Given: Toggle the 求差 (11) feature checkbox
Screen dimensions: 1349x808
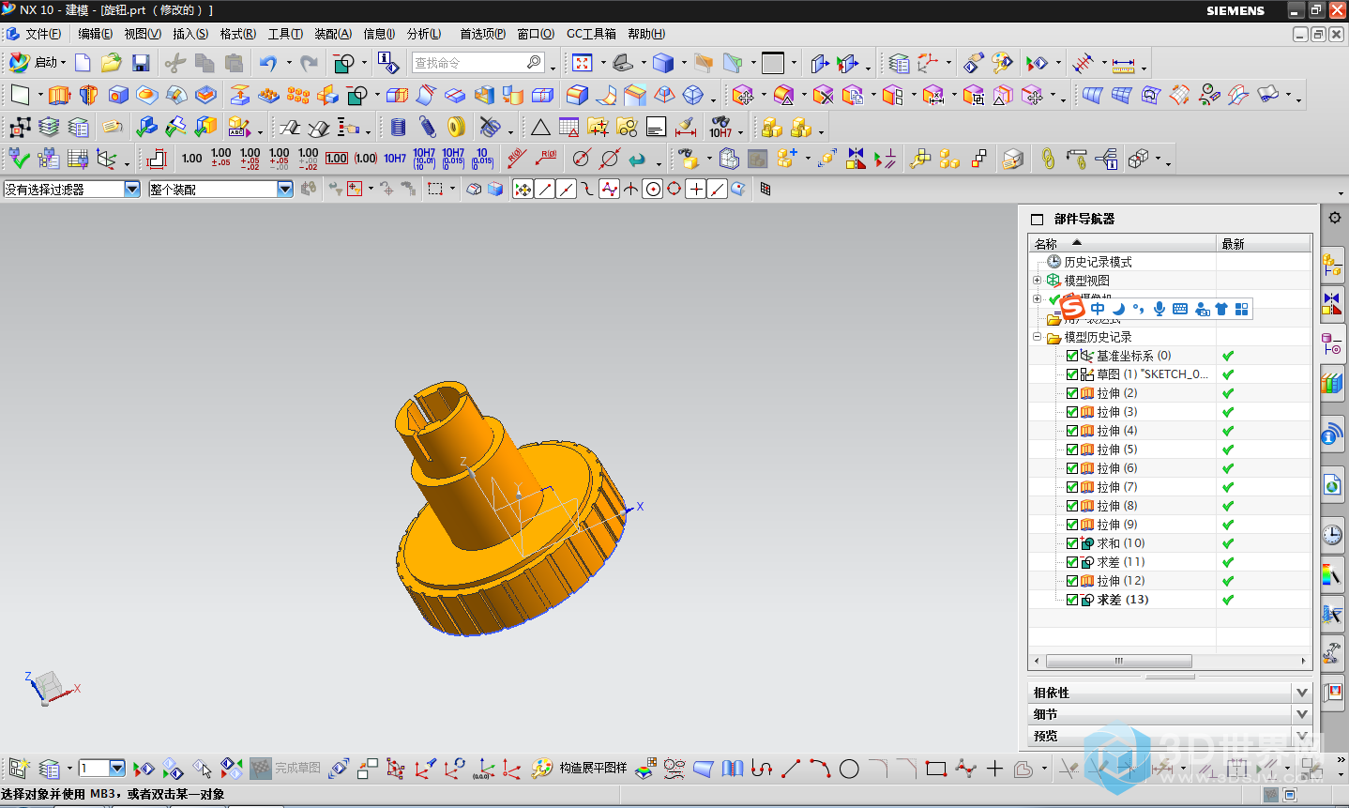Looking at the screenshot, I should [x=1072, y=562].
